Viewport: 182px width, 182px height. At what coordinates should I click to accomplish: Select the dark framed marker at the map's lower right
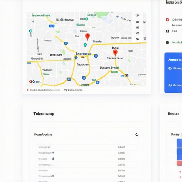[x=127, y=76]
